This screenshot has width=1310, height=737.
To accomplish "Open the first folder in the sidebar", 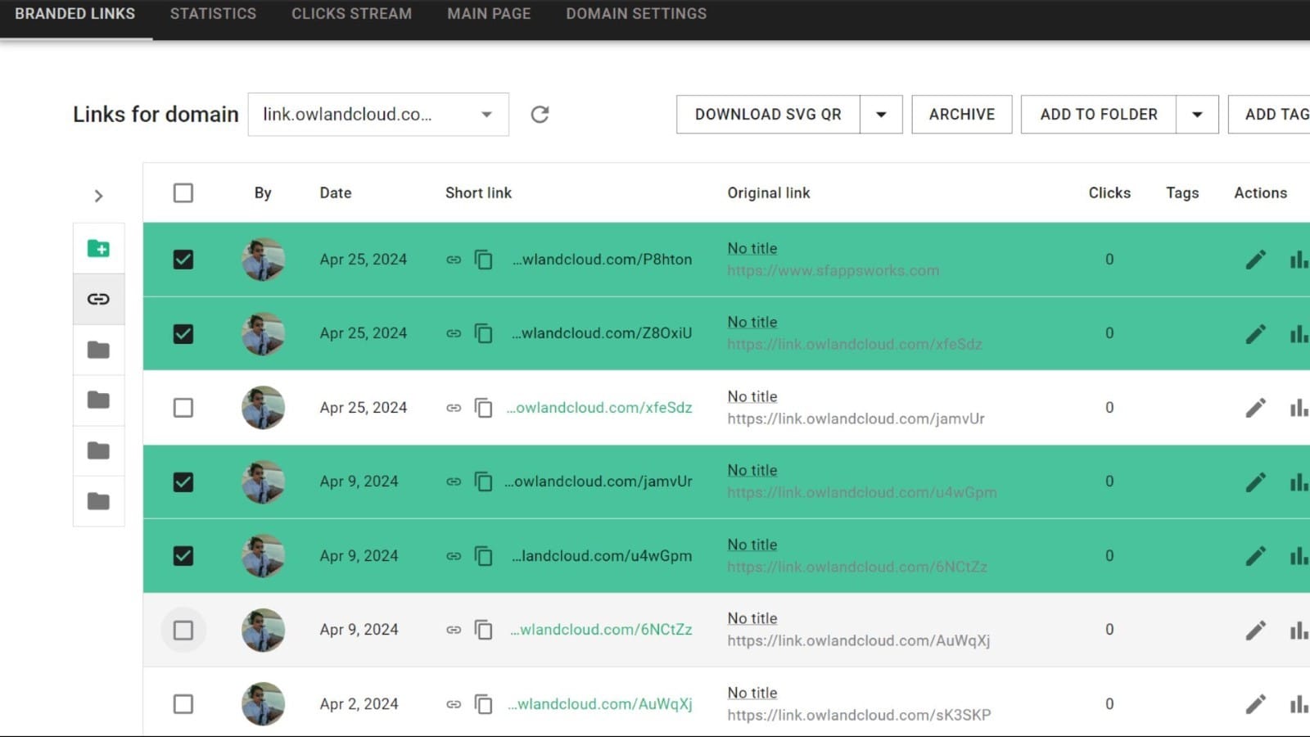I will [x=98, y=350].
